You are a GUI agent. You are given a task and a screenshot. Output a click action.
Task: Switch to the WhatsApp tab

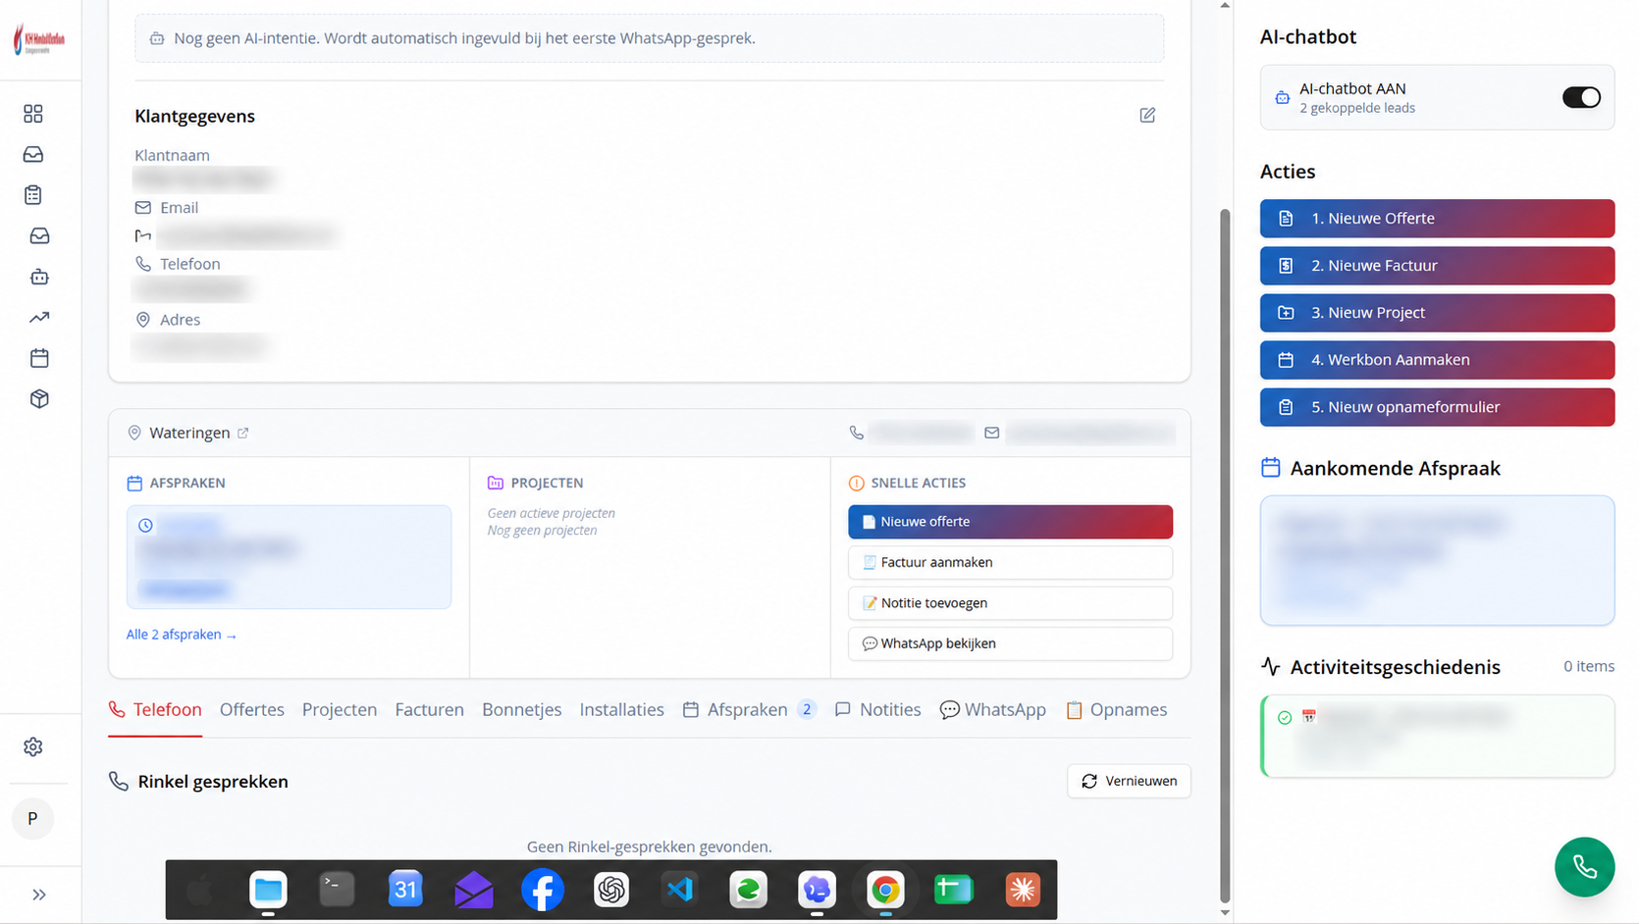(x=992, y=709)
